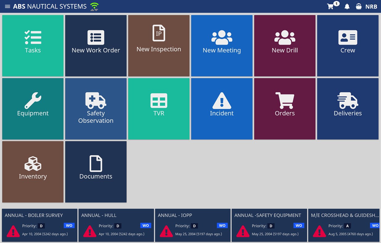Screen dimensions: 381x243
Task: Click date text on ANNUAL - IOPP card
Action: (199, 234)
